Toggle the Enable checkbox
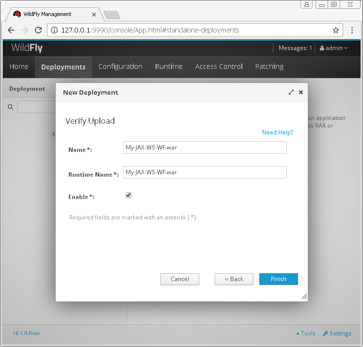Viewport: 363px width, 347px height. (x=128, y=195)
